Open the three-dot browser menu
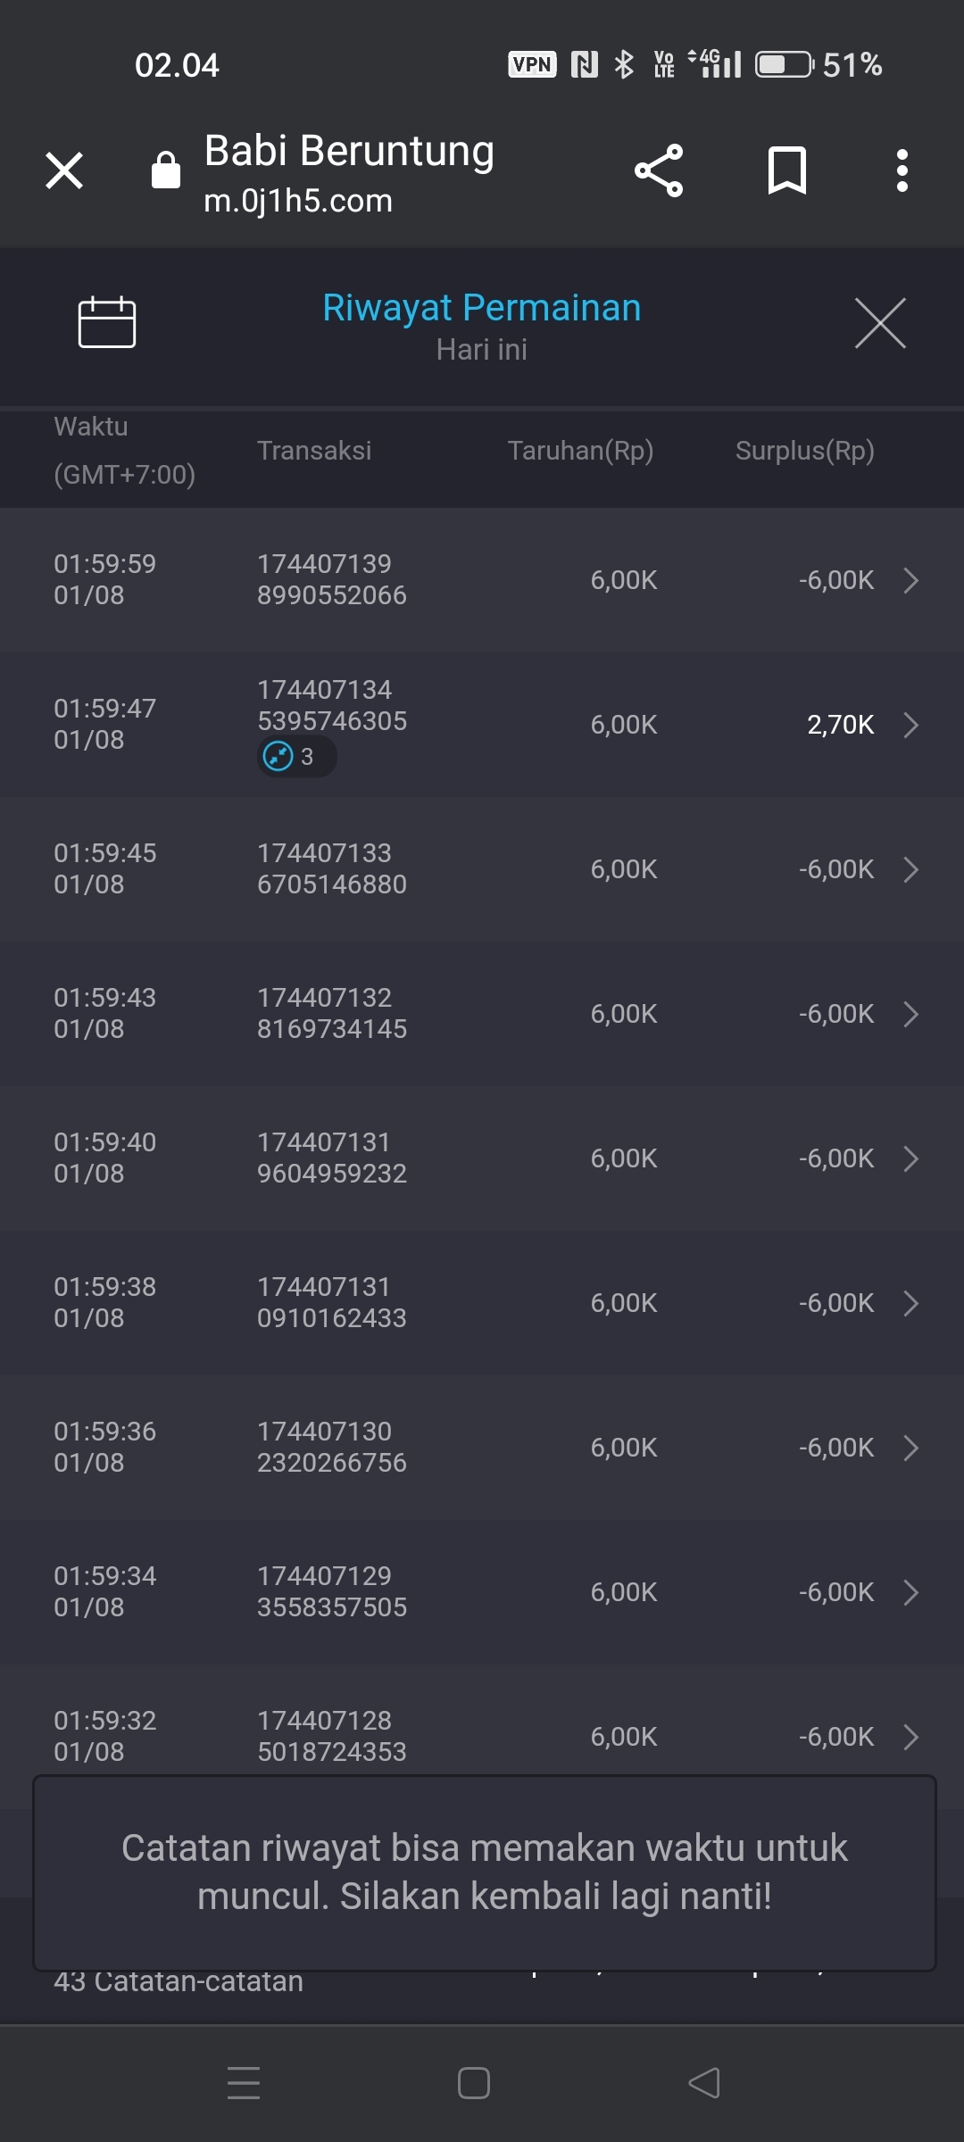 click(x=902, y=170)
